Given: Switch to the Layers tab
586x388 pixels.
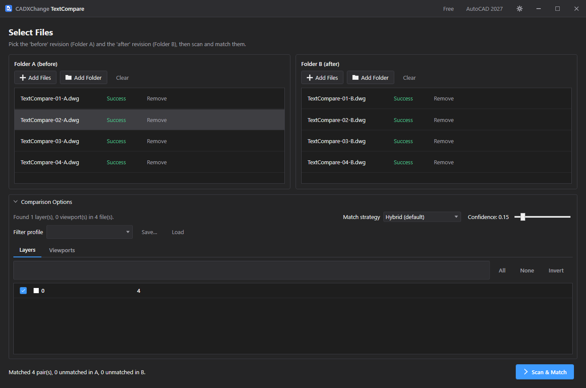Looking at the screenshot, I should click(28, 250).
